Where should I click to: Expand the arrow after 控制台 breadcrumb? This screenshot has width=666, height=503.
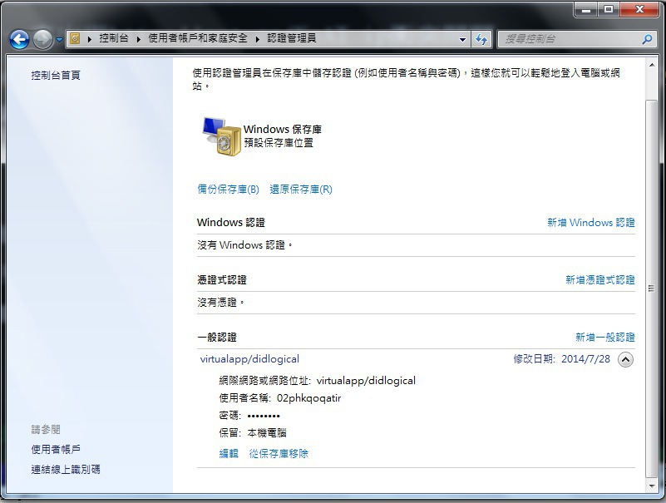(x=139, y=39)
